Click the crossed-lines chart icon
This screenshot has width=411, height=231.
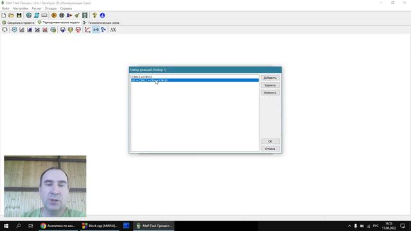pos(37,30)
